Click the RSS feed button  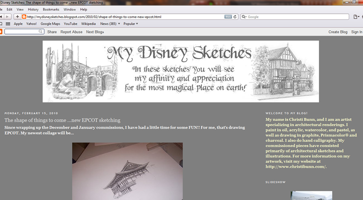pos(228,17)
